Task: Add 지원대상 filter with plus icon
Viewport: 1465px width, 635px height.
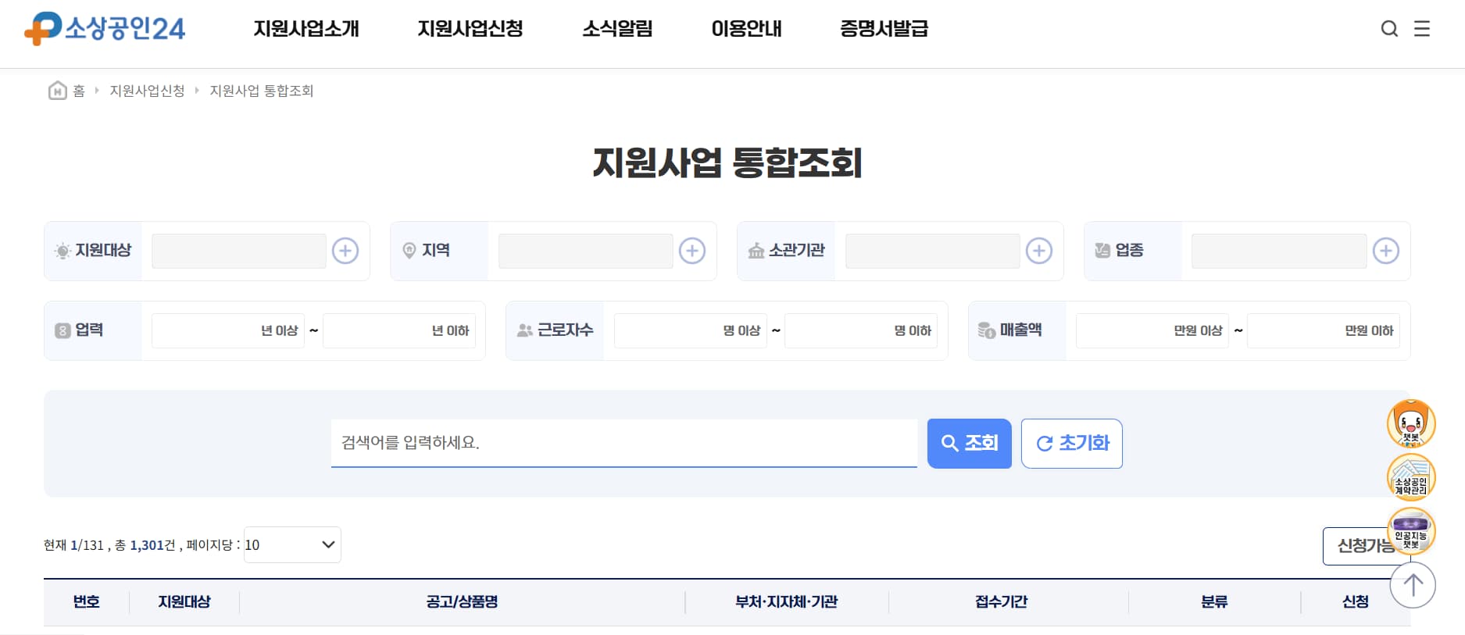Action: click(345, 251)
